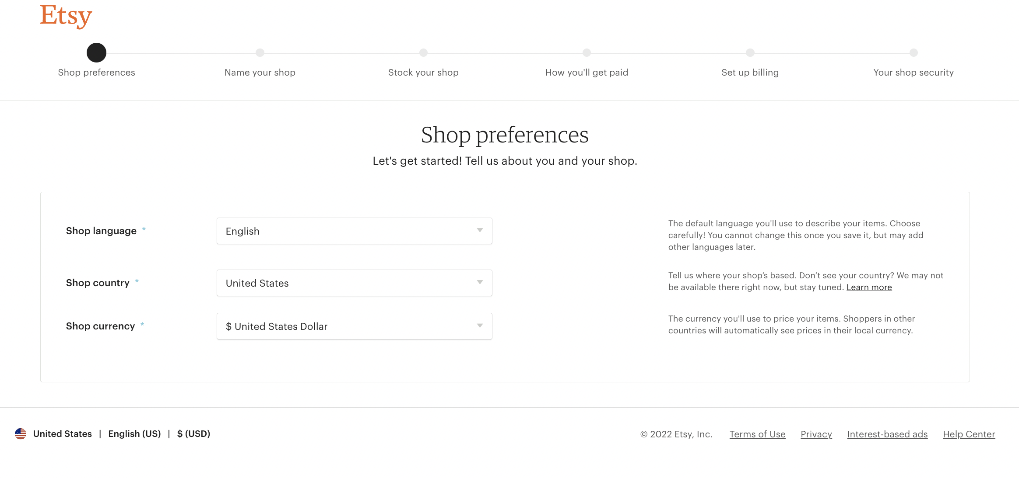The width and height of the screenshot is (1019, 478).
Task: Select the Set up billing step label
Action: click(750, 73)
